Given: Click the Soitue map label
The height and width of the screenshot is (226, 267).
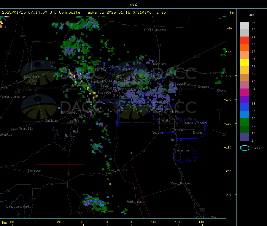Looking at the screenshot, I should [x=158, y=132].
